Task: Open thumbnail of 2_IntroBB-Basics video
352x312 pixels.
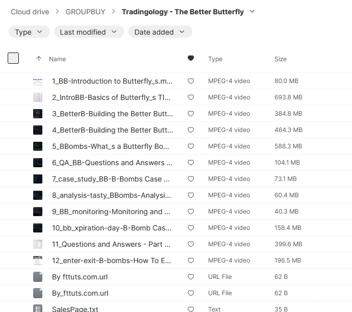Action: pos(38,97)
